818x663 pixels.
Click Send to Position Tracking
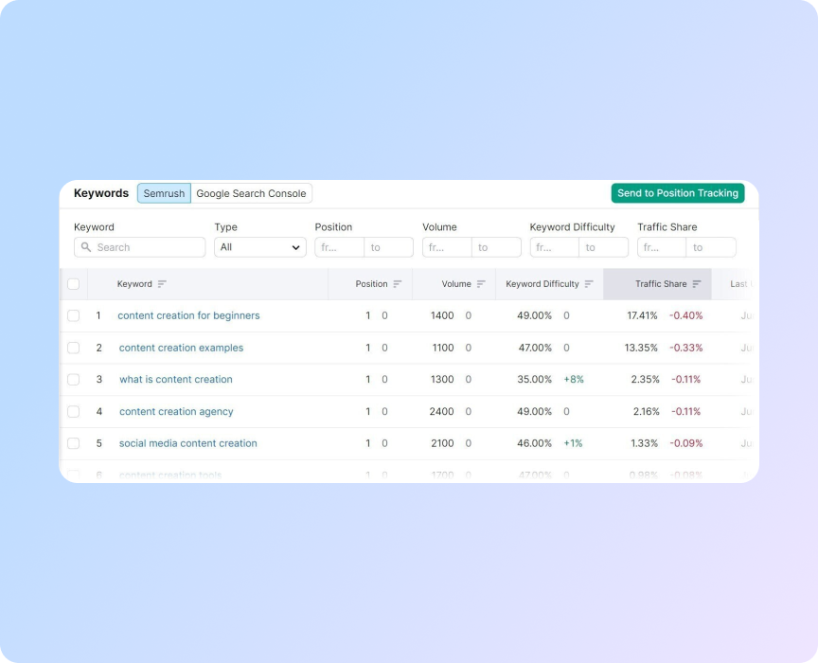pos(678,193)
